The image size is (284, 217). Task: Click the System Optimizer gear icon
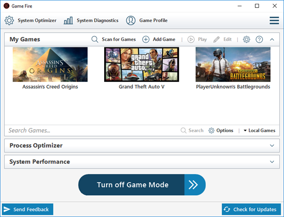click(9, 20)
